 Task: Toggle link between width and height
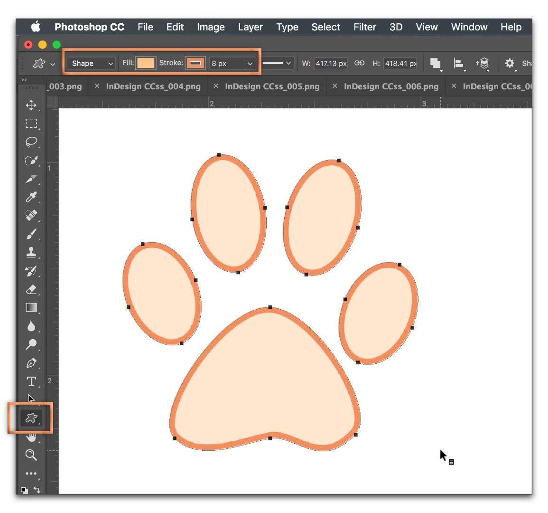[x=359, y=63]
